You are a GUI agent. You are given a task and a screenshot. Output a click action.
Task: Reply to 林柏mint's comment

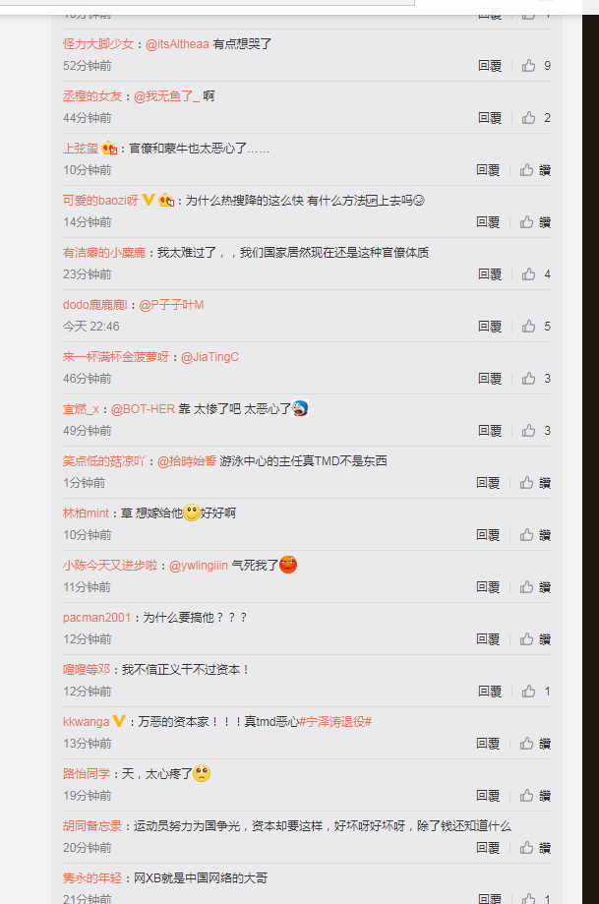coord(488,535)
